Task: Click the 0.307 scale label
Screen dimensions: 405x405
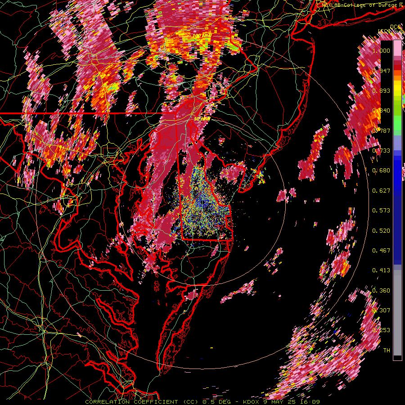Action: click(x=381, y=310)
